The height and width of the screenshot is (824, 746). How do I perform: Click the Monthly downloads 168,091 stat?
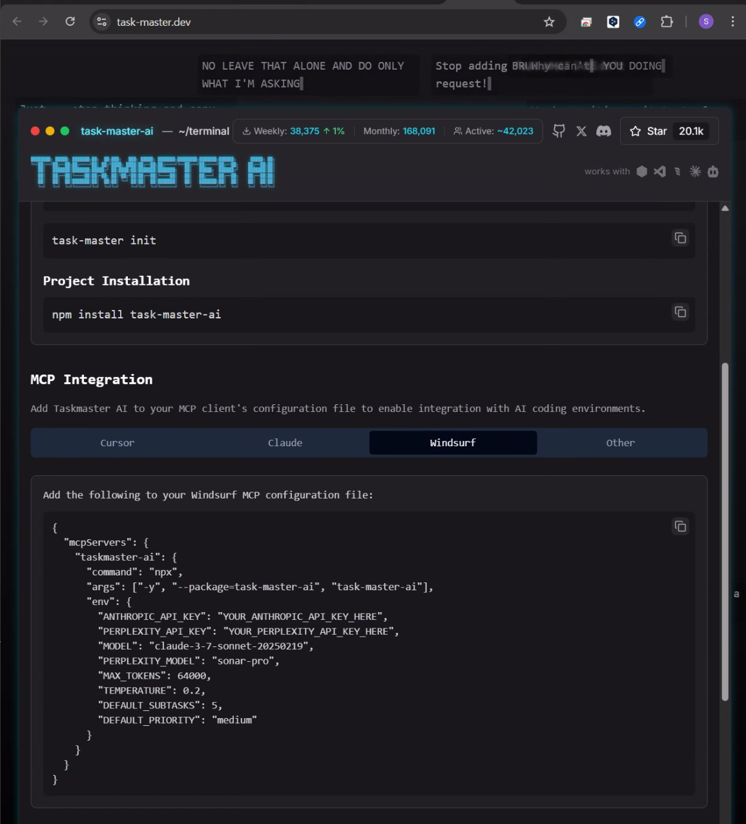(399, 131)
